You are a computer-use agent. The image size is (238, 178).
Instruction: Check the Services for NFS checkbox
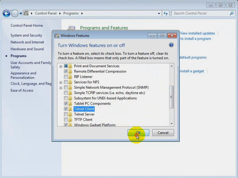(66, 82)
